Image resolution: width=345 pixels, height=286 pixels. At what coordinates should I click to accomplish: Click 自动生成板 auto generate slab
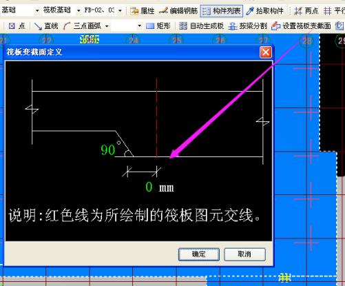coord(201,26)
